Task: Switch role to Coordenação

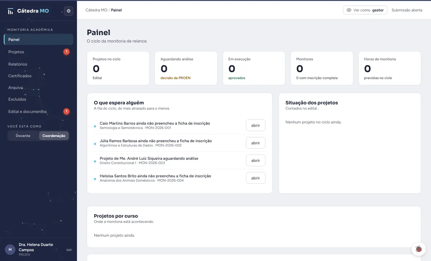Action: click(x=54, y=136)
